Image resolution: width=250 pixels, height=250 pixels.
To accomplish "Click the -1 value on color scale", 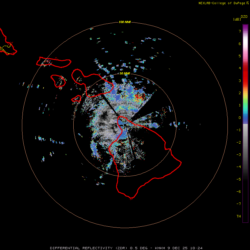I will point(239,130).
